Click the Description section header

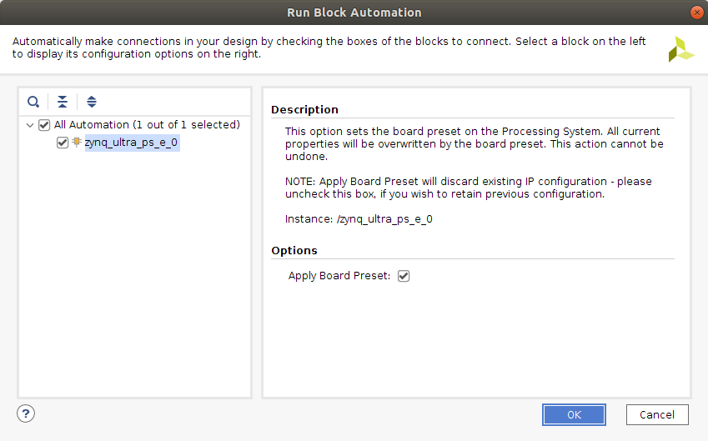305,109
